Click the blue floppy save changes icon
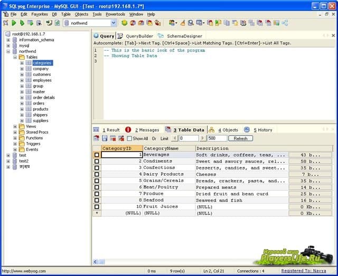The height and width of the screenshot is (276, 338). tap(105, 138)
